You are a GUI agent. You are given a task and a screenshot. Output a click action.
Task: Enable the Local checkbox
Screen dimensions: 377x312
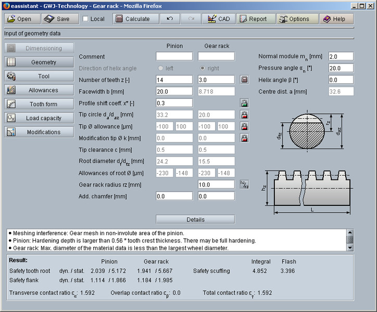pos(85,19)
